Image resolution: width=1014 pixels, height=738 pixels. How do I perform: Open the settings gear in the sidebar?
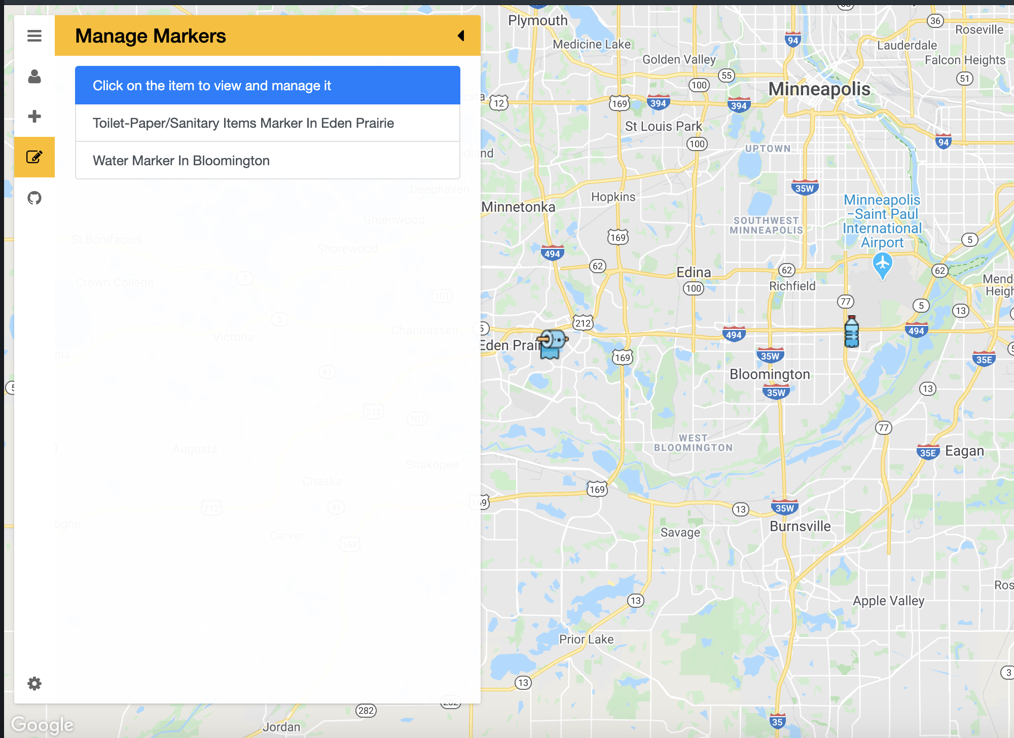(34, 683)
